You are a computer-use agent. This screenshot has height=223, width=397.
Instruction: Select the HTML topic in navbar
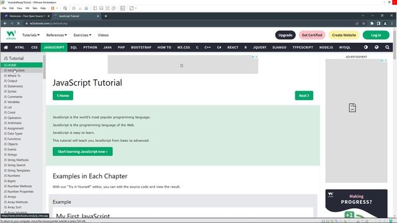point(19,47)
